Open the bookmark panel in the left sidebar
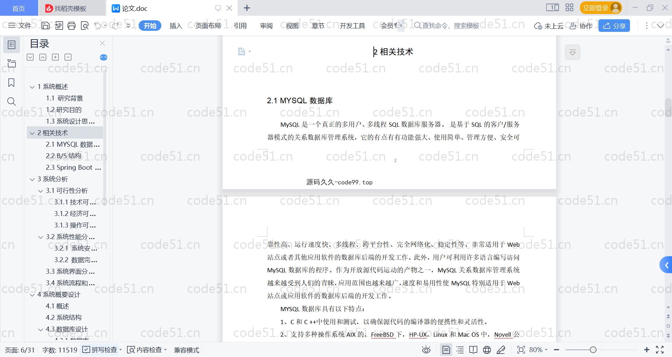 (x=12, y=83)
